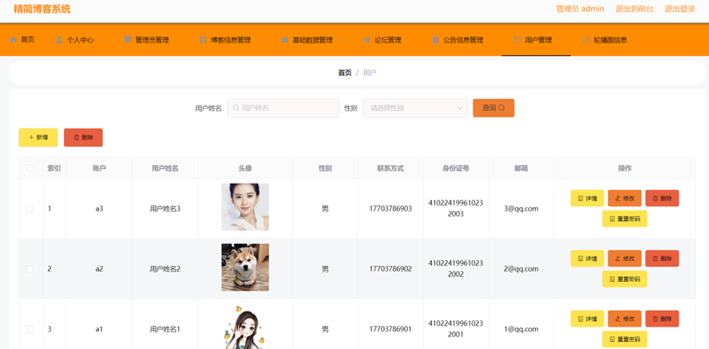Click the name cell 用户姓名1
Image resolution: width=709 pixels, height=349 pixels.
165,329
